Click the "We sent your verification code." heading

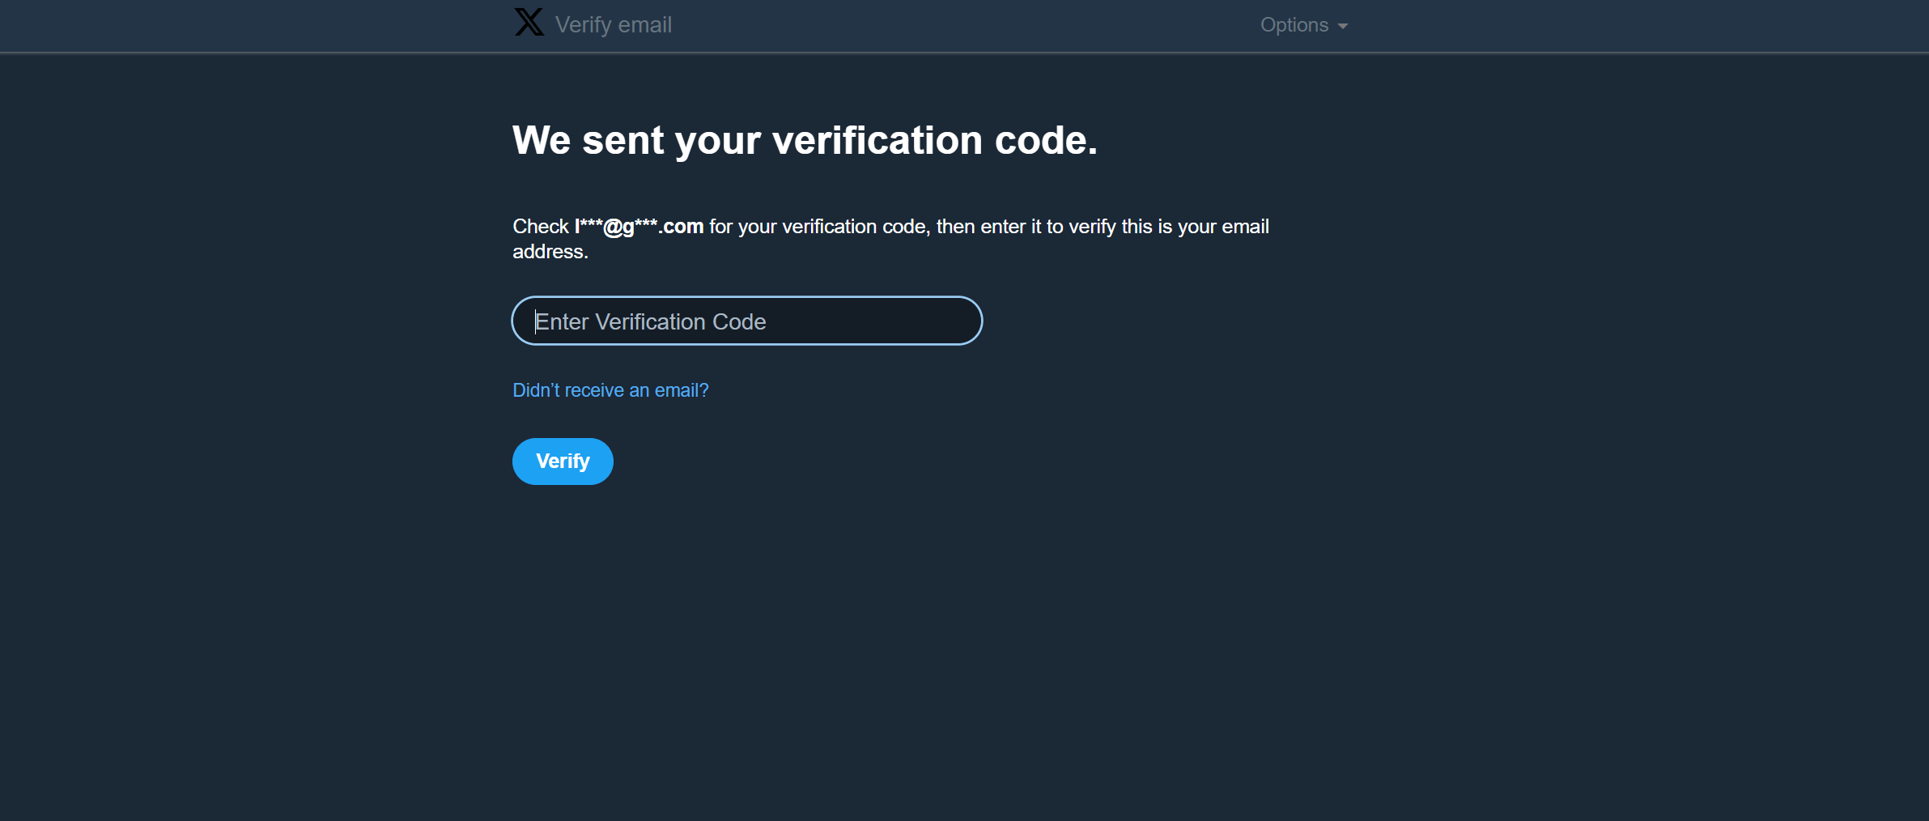tap(805, 141)
